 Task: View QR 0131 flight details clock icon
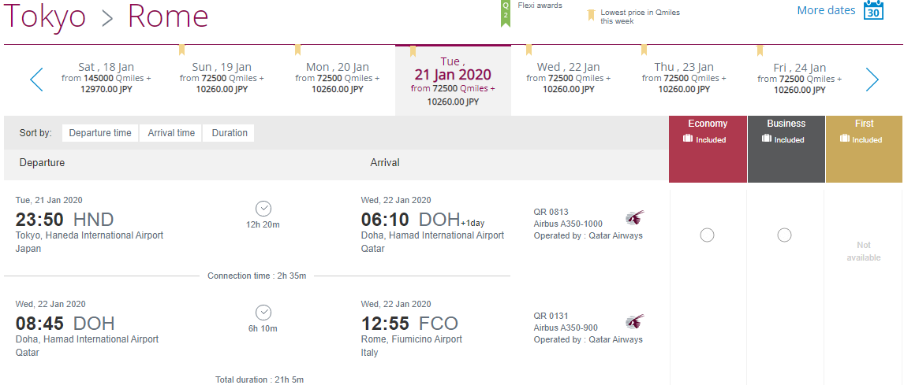[x=263, y=313]
